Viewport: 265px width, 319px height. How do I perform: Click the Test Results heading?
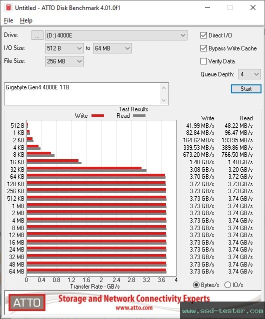coord(133,109)
